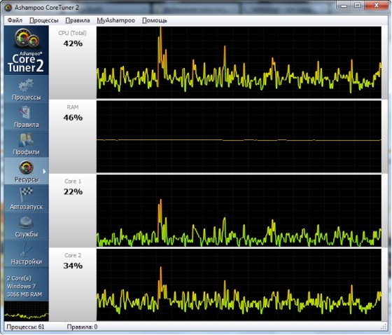The height and width of the screenshot is (335, 392).
Task: Click the Процессы: 61 status bar text
Action: 25,327
